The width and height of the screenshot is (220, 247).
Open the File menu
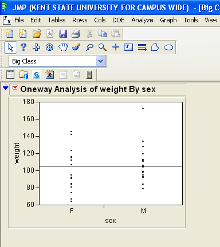(19, 20)
